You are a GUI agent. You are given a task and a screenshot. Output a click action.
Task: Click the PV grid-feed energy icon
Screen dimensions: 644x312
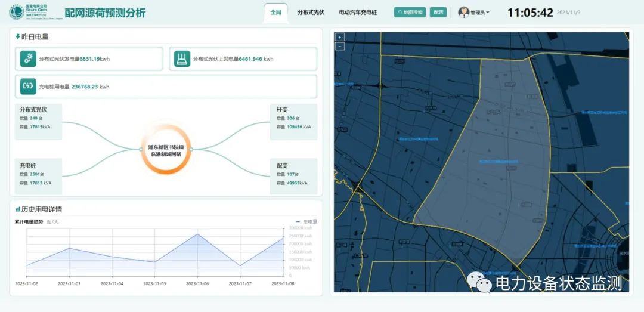pyautogui.click(x=182, y=58)
